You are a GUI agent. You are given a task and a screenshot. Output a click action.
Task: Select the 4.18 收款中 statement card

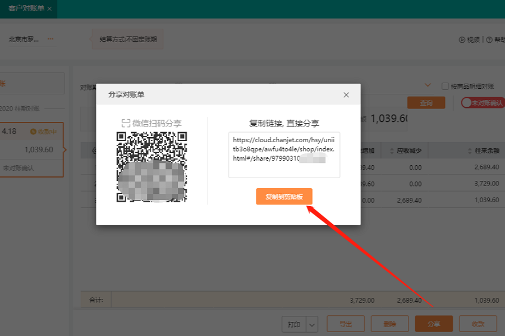[31, 149]
